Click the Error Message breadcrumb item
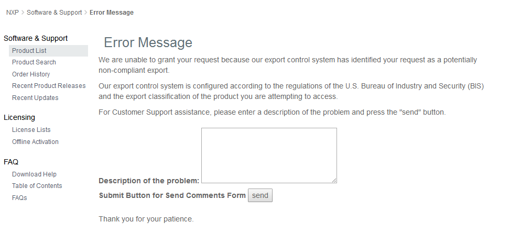This screenshot has height=233, width=510. (x=111, y=13)
